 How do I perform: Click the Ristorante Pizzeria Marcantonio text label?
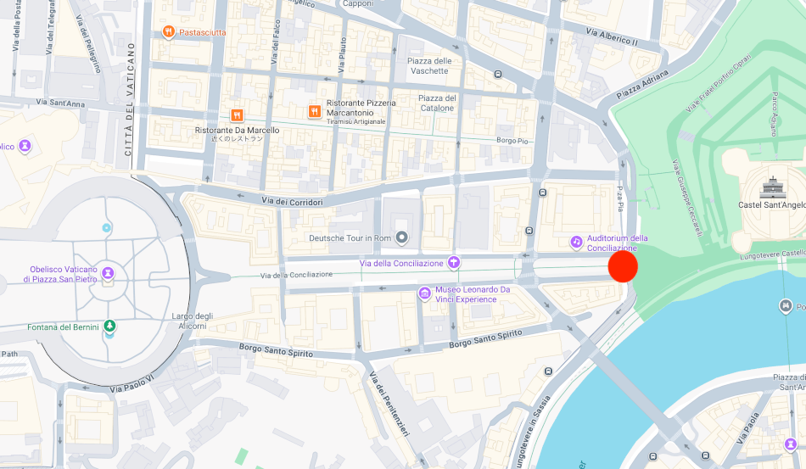click(x=361, y=108)
